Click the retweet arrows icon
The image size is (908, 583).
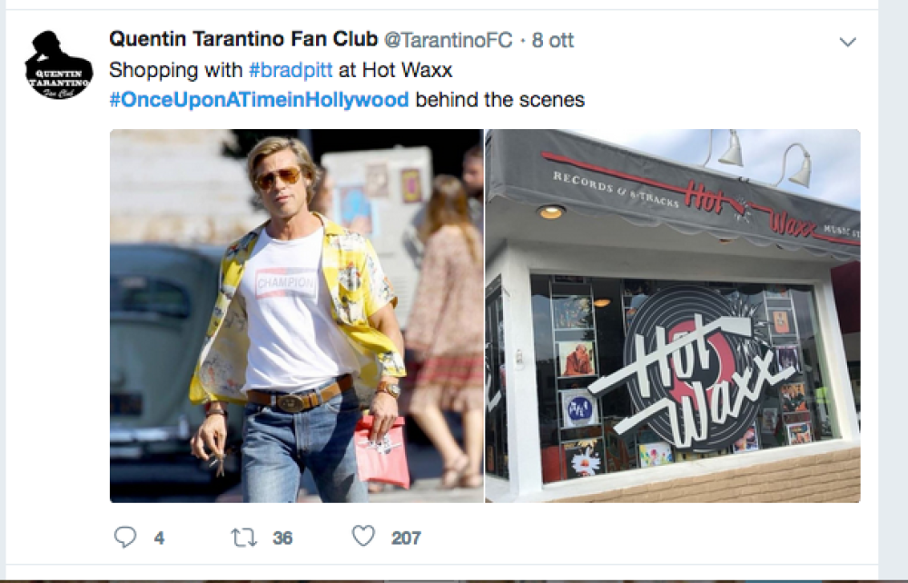[243, 538]
